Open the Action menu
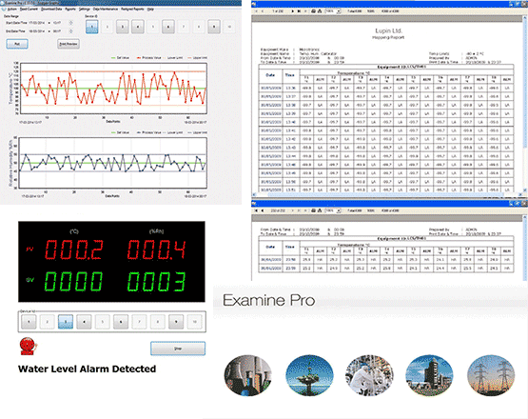The height and width of the screenshot is (419, 528). (x=11, y=10)
